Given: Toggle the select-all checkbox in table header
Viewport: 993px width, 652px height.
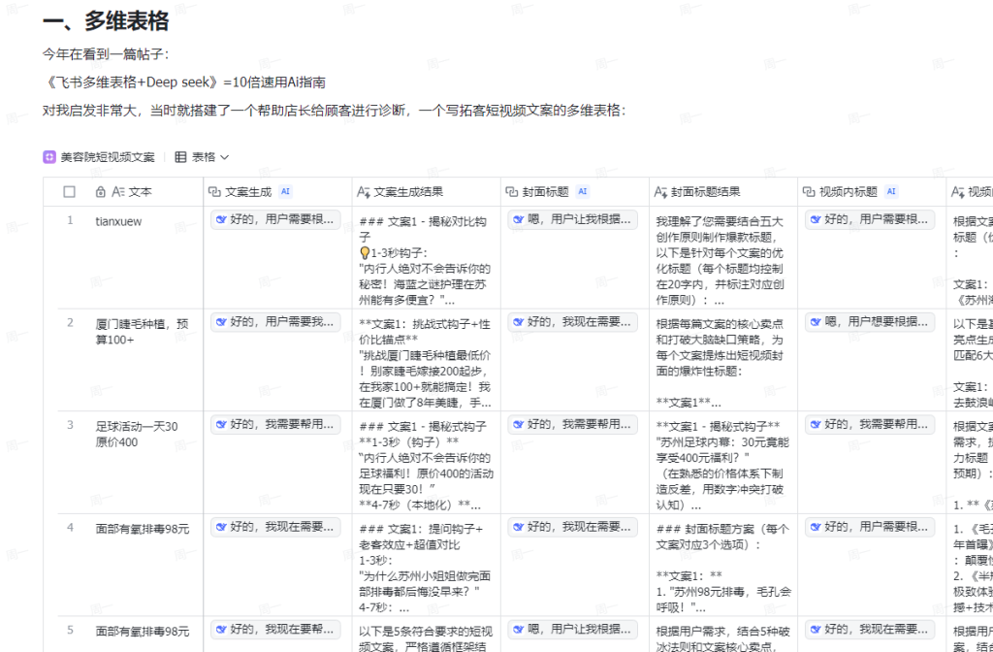Looking at the screenshot, I should click(x=70, y=192).
